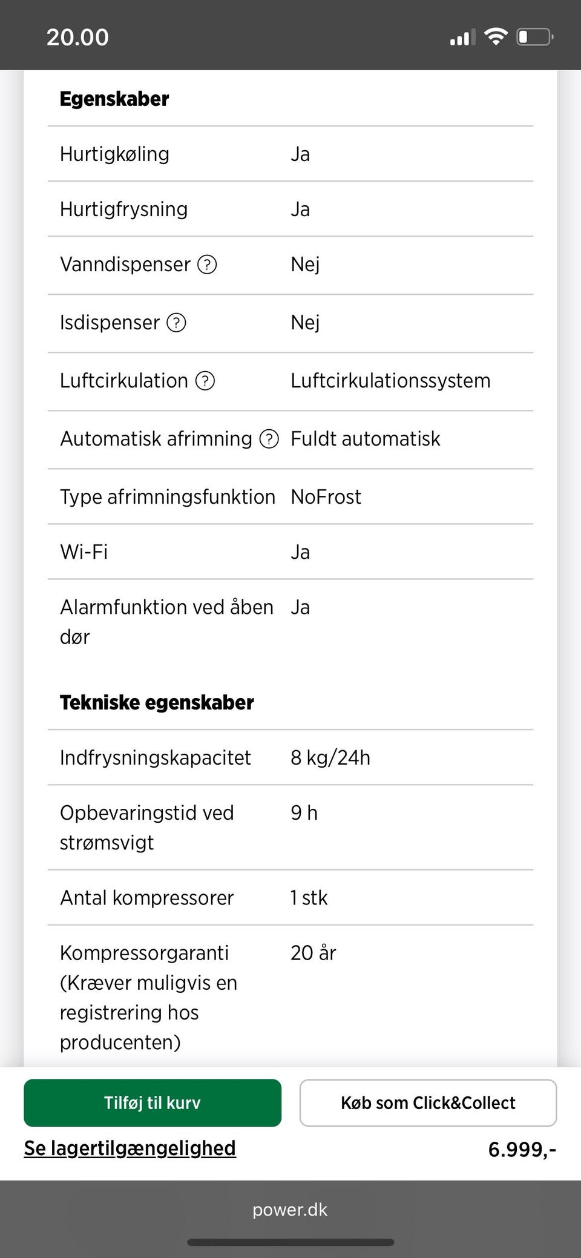Tap the 20.00 clock in status bar

[x=77, y=37]
